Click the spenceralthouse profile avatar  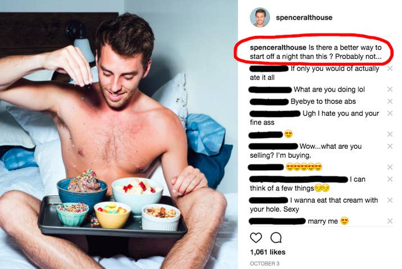coord(260,17)
